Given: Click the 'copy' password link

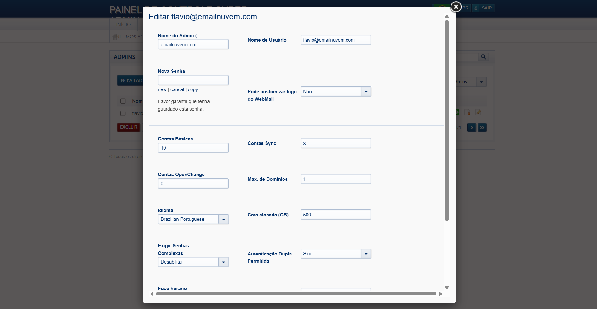Looking at the screenshot, I should click(x=193, y=89).
